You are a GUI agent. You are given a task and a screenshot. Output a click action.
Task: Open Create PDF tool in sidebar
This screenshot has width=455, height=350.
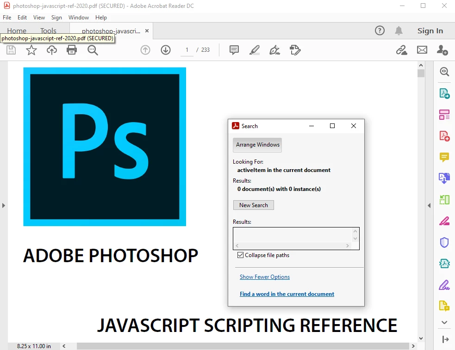pos(444,135)
